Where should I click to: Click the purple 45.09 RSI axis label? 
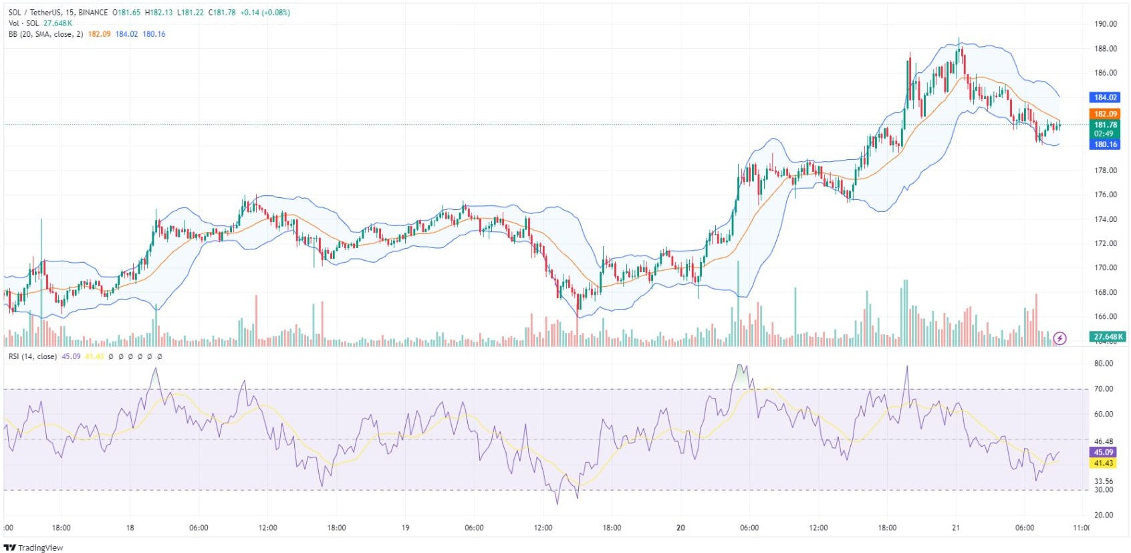click(x=1104, y=453)
